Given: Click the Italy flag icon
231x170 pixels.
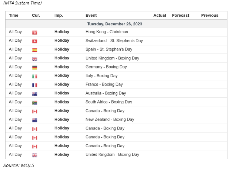Looking at the screenshot, I should coord(35,76).
